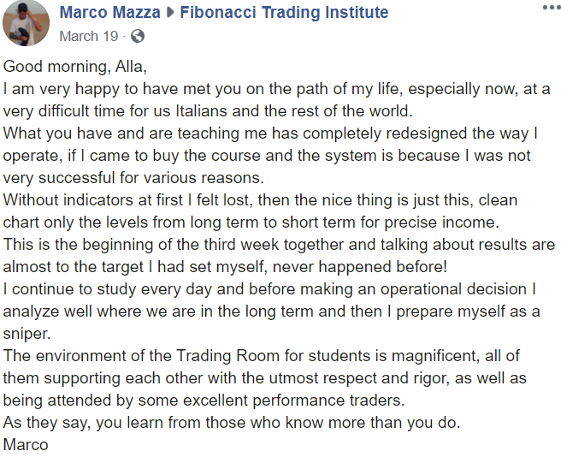
Task: Visit Marco Mazza's profile name link
Action: click(x=109, y=13)
